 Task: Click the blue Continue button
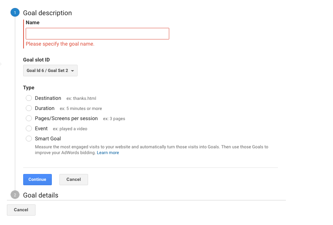[37, 179]
